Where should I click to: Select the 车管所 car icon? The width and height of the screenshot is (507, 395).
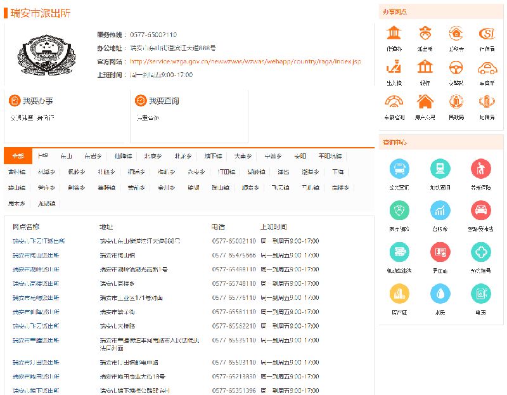pos(487,67)
